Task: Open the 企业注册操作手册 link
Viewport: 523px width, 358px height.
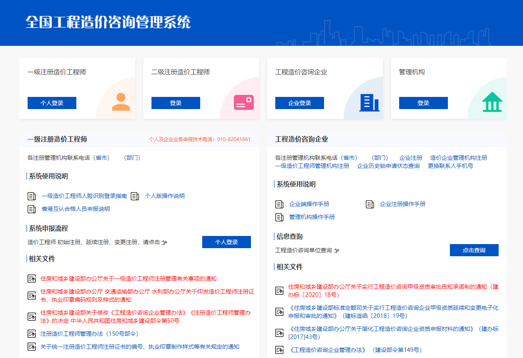Action: point(402,204)
